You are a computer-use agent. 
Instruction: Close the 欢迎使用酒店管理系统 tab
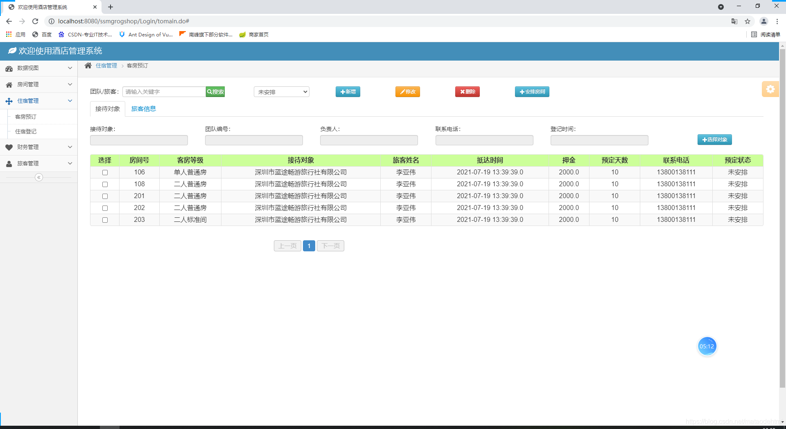[95, 7]
